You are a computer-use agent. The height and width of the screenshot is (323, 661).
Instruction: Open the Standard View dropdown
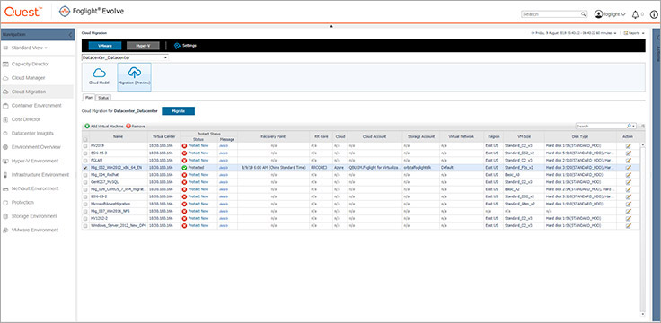point(25,48)
